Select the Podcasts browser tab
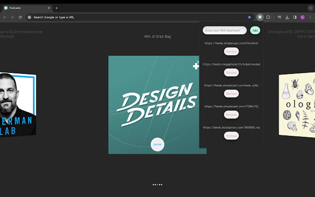 (x=27, y=8)
